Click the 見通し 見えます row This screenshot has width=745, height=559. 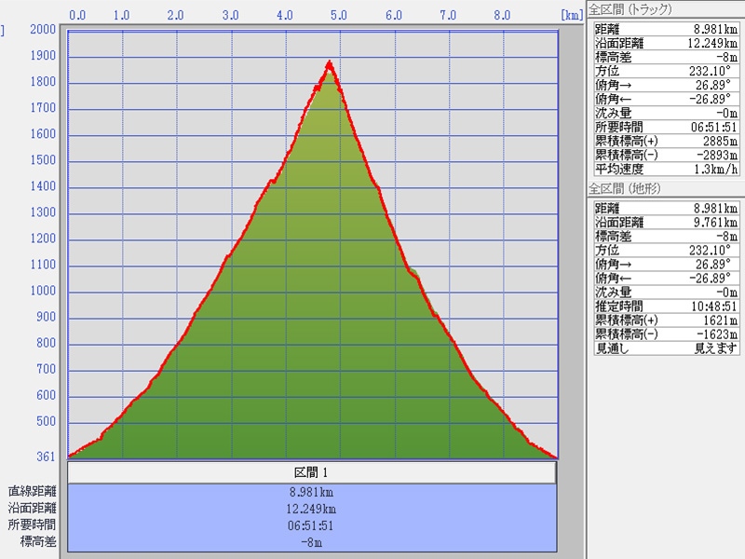point(666,348)
